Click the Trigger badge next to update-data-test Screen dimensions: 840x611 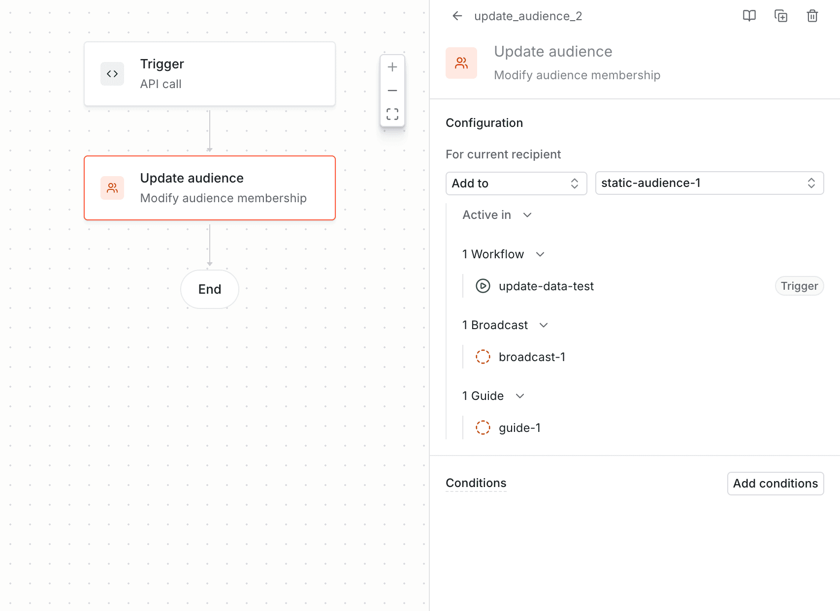coord(799,286)
